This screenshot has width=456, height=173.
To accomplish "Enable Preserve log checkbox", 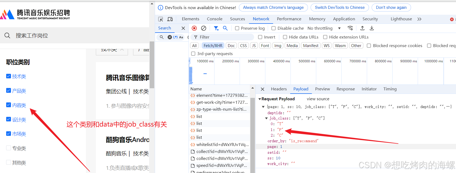I will (x=237, y=28).
